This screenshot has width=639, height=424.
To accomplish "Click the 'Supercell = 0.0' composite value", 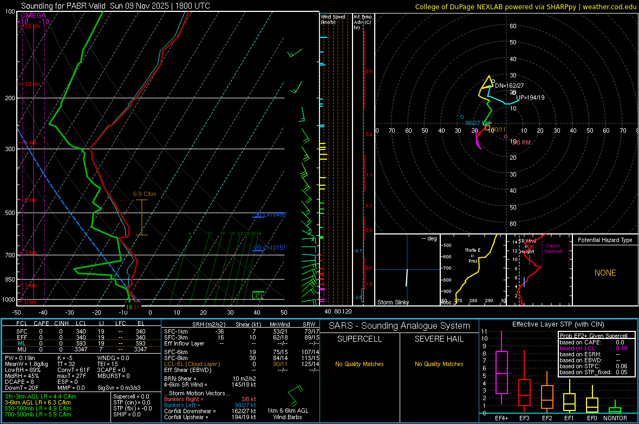I will tap(131, 396).
